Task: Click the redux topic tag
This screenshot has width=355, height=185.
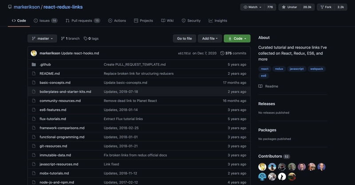Action: (279, 69)
